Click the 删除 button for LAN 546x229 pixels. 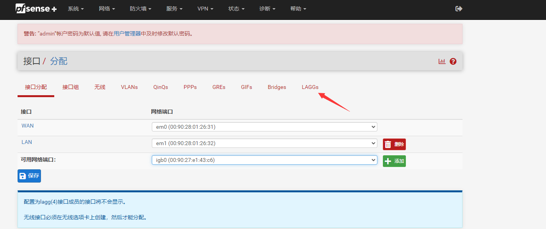[394, 144]
